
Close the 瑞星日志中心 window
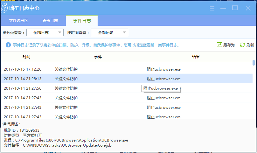[248, 8]
